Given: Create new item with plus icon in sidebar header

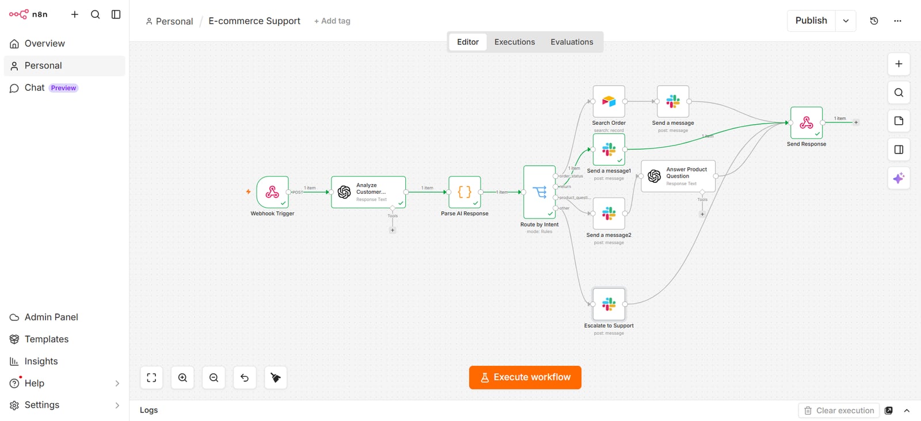Looking at the screenshot, I should coord(75,14).
